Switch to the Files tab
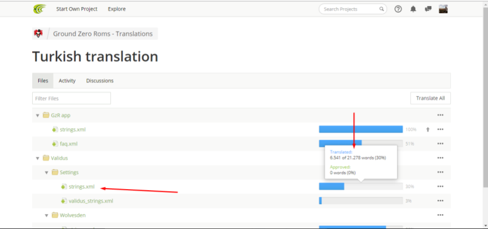488x229 pixels. point(43,81)
